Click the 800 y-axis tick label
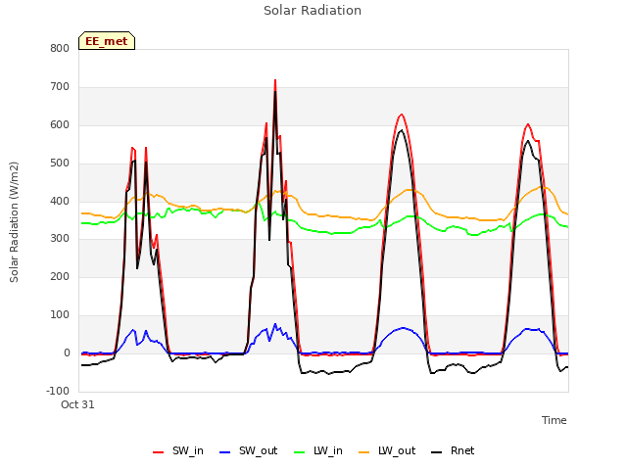Viewport: 627px width, 470px height. (x=60, y=48)
